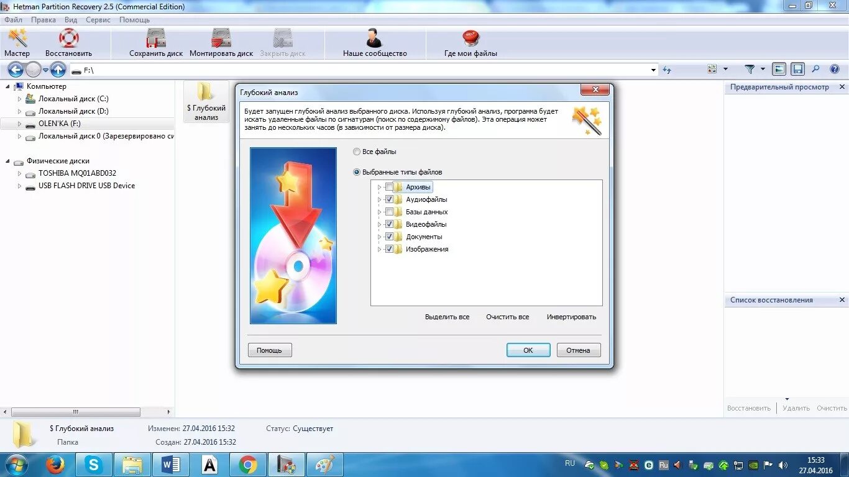Go up one level with up arrow
Screen dimensions: 849x477
tap(58, 70)
